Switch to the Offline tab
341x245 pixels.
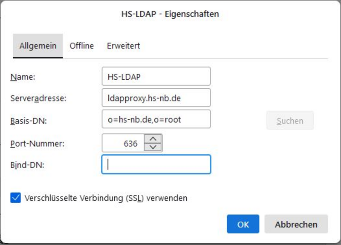[x=81, y=46]
